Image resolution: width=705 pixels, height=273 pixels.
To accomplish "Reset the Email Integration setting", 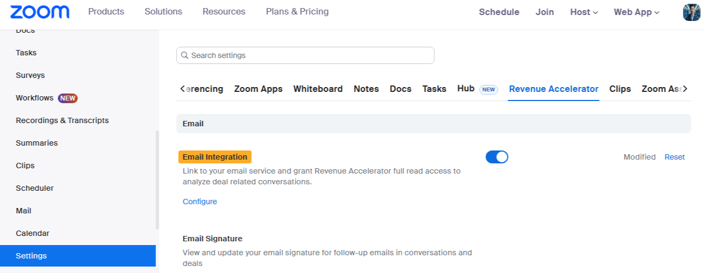I will tap(674, 157).
